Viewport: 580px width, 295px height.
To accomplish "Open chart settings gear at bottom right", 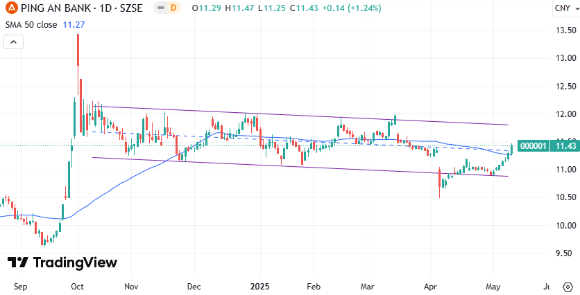I will point(567,286).
